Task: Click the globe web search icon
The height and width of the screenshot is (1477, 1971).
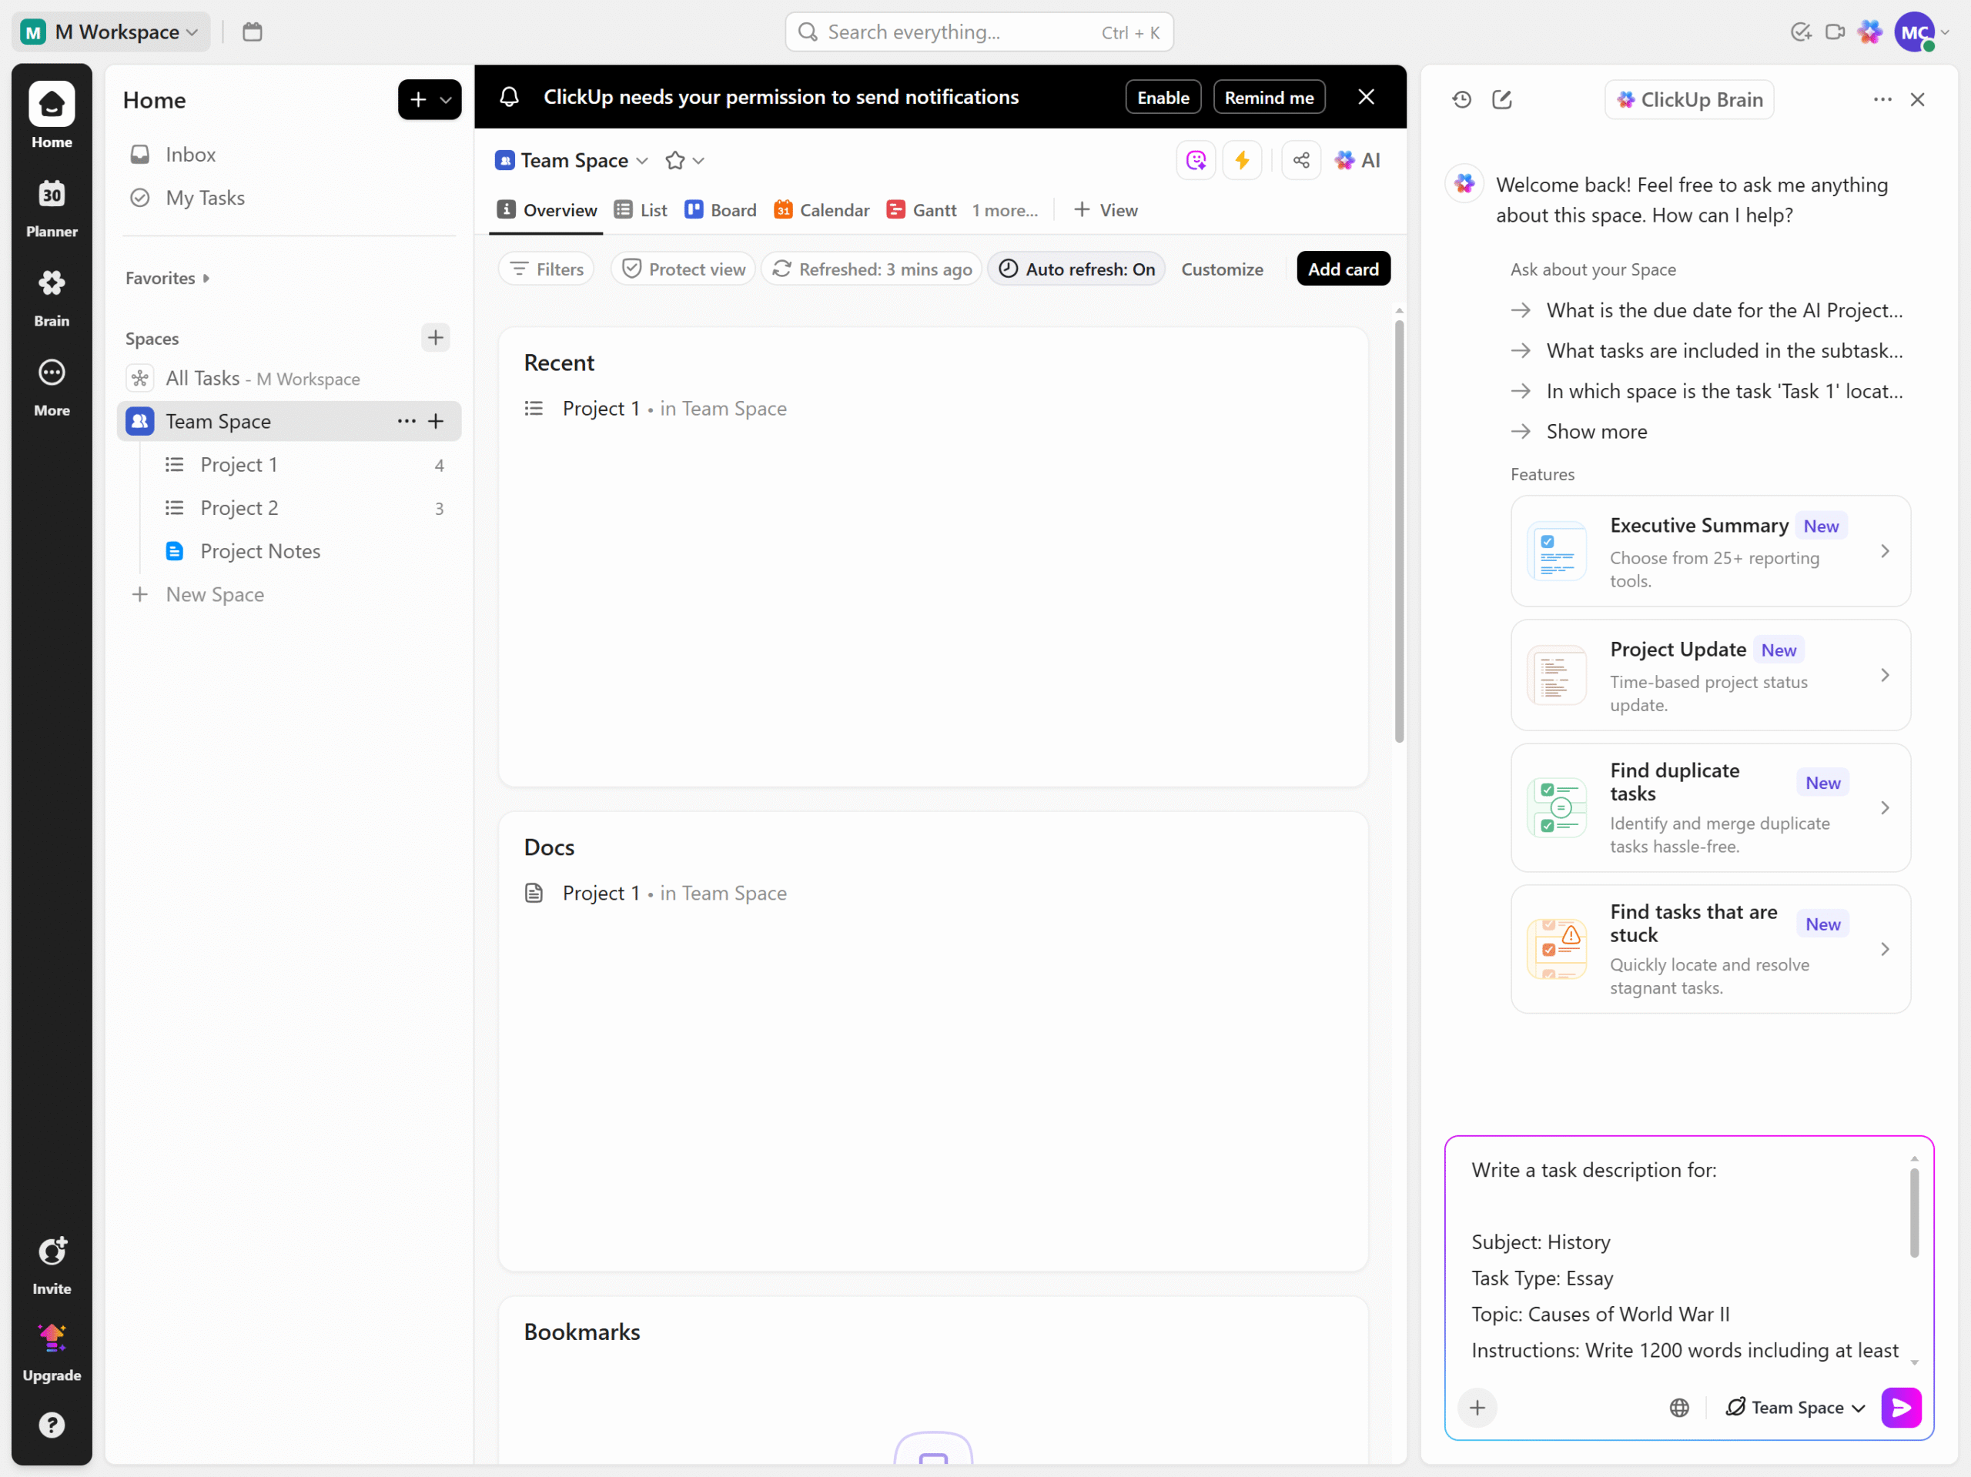Action: coord(1678,1408)
